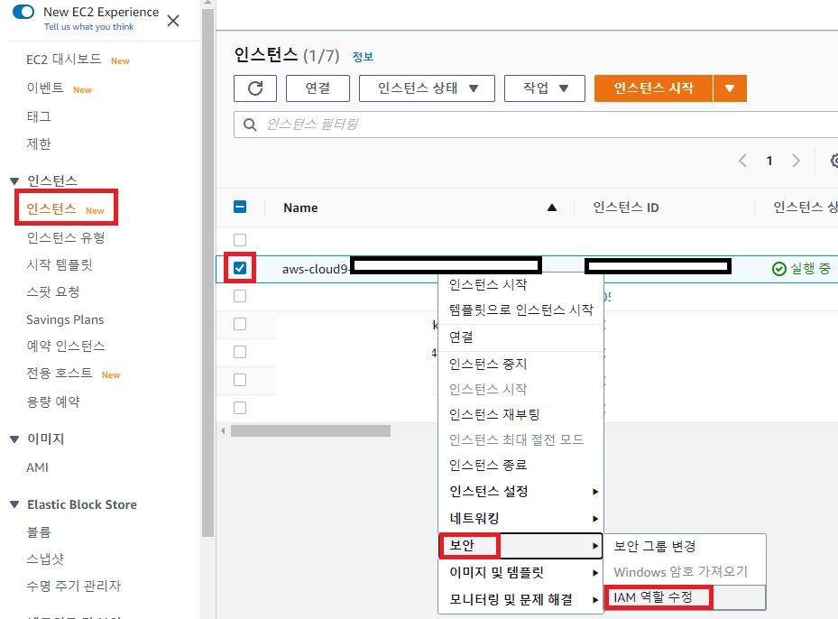Select 인스턴스 종료 in context menu
838x619 pixels.
(x=521, y=465)
